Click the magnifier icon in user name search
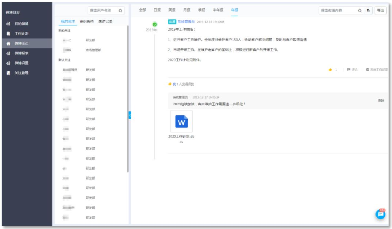Viewport: 392px width, 229px height. (x=120, y=11)
